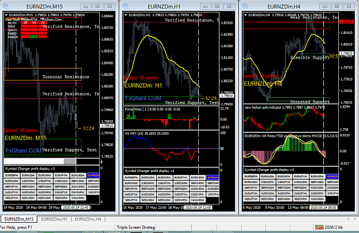Click the horizontal scrollbar thumb in M15 chart
The width and height of the screenshot is (359, 233).
(x=70, y=161)
